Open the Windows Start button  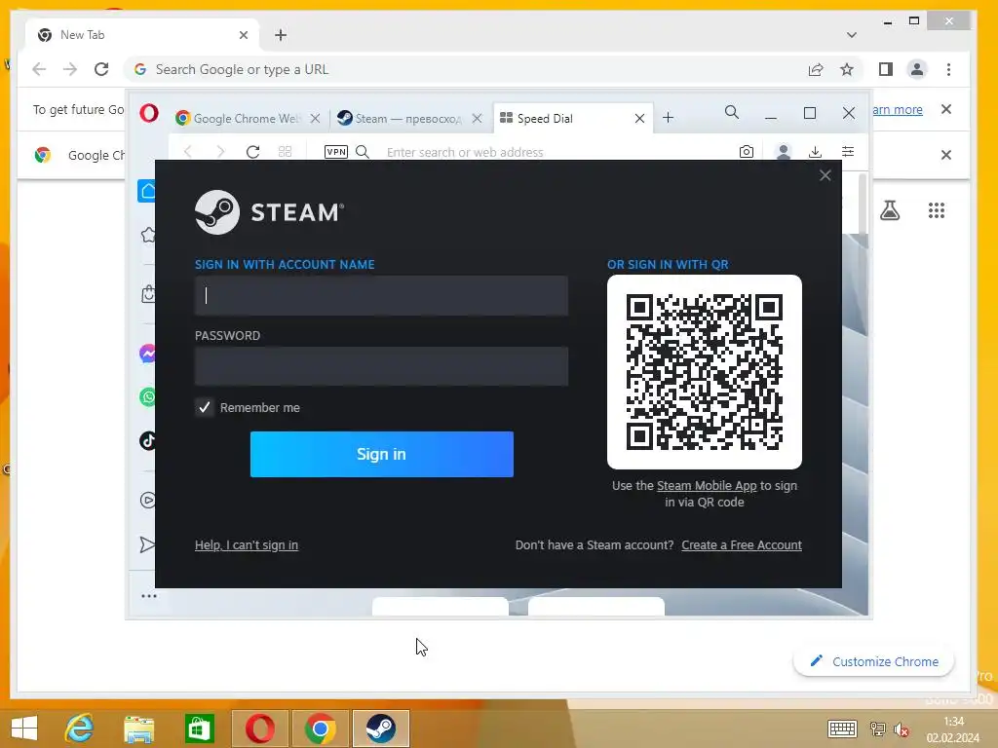[x=24, y=729]
